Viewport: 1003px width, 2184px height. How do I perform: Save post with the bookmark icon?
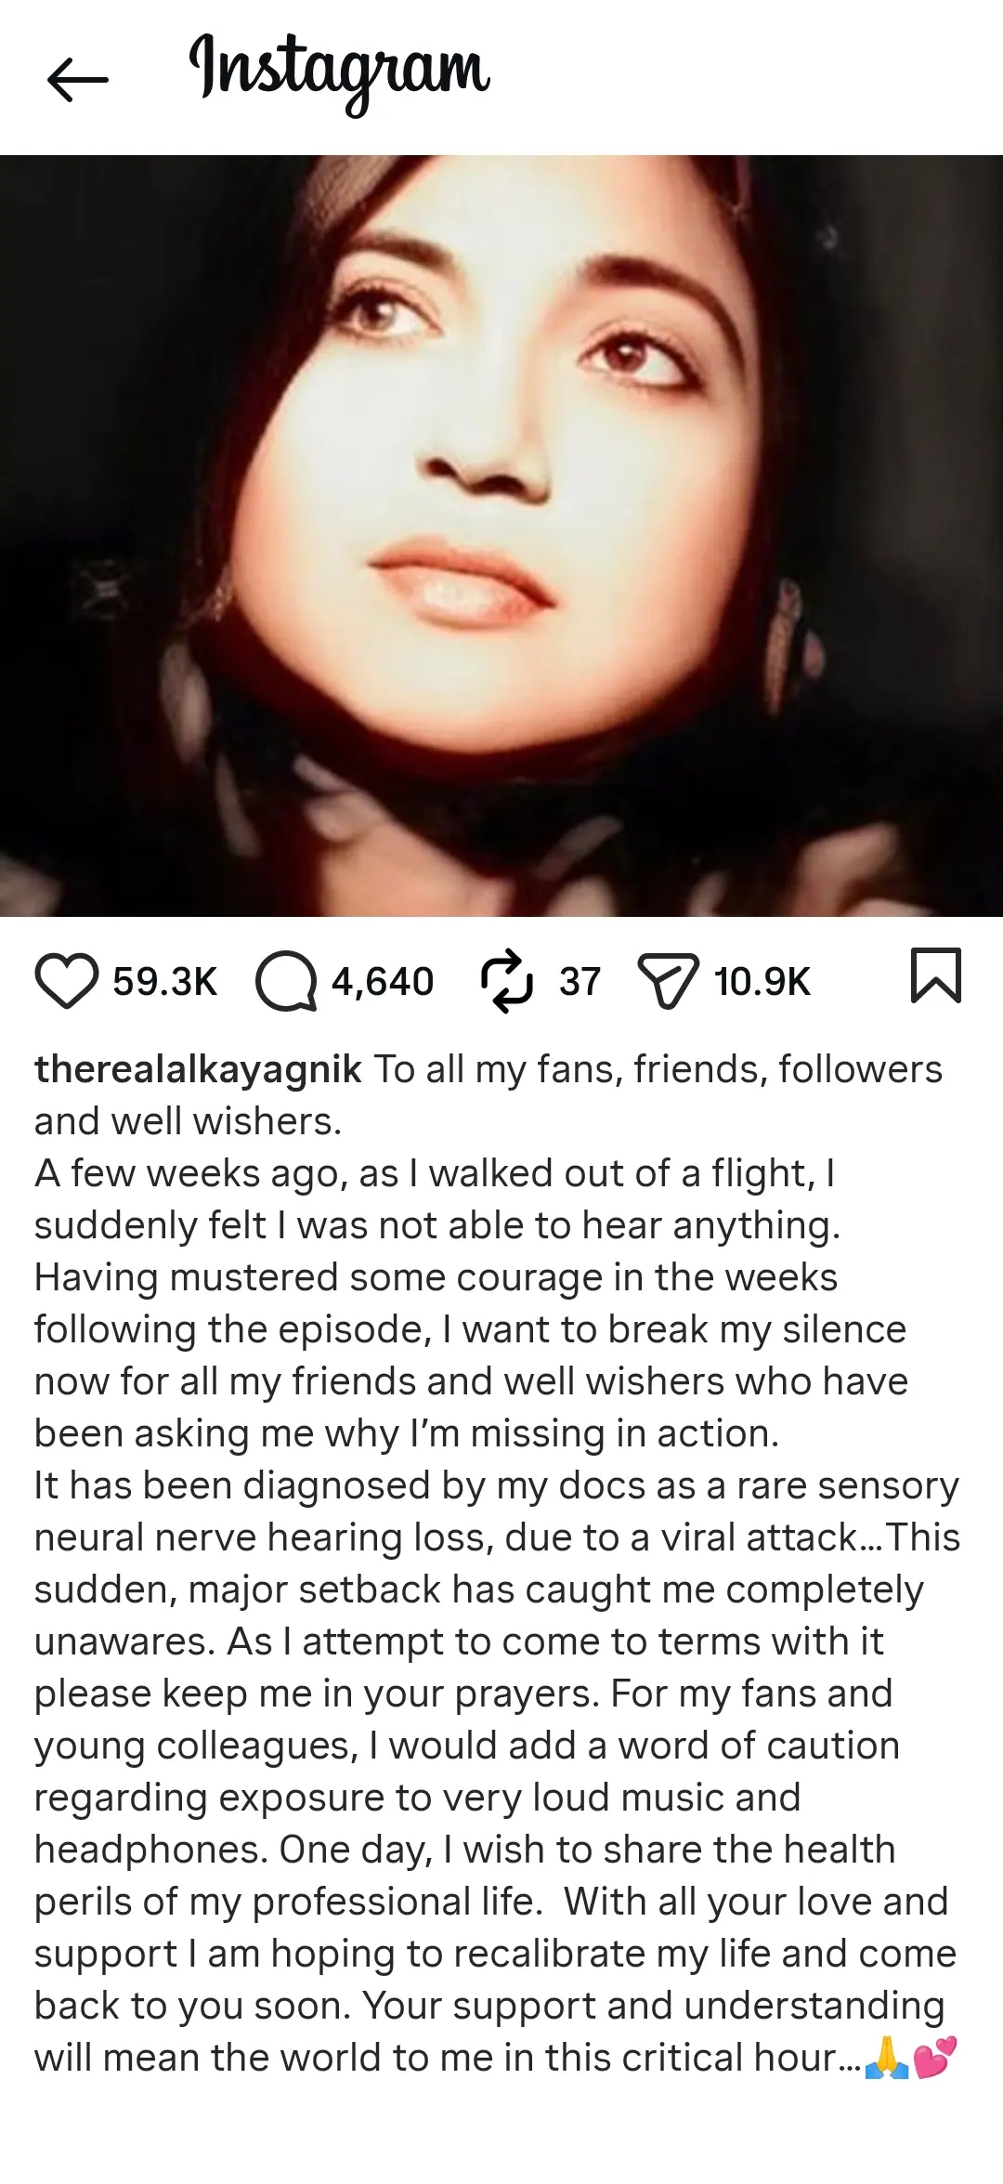935,976
